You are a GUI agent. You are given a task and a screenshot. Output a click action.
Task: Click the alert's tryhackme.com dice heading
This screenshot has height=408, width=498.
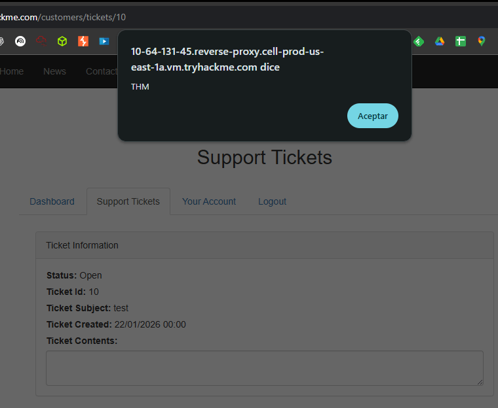227,59
